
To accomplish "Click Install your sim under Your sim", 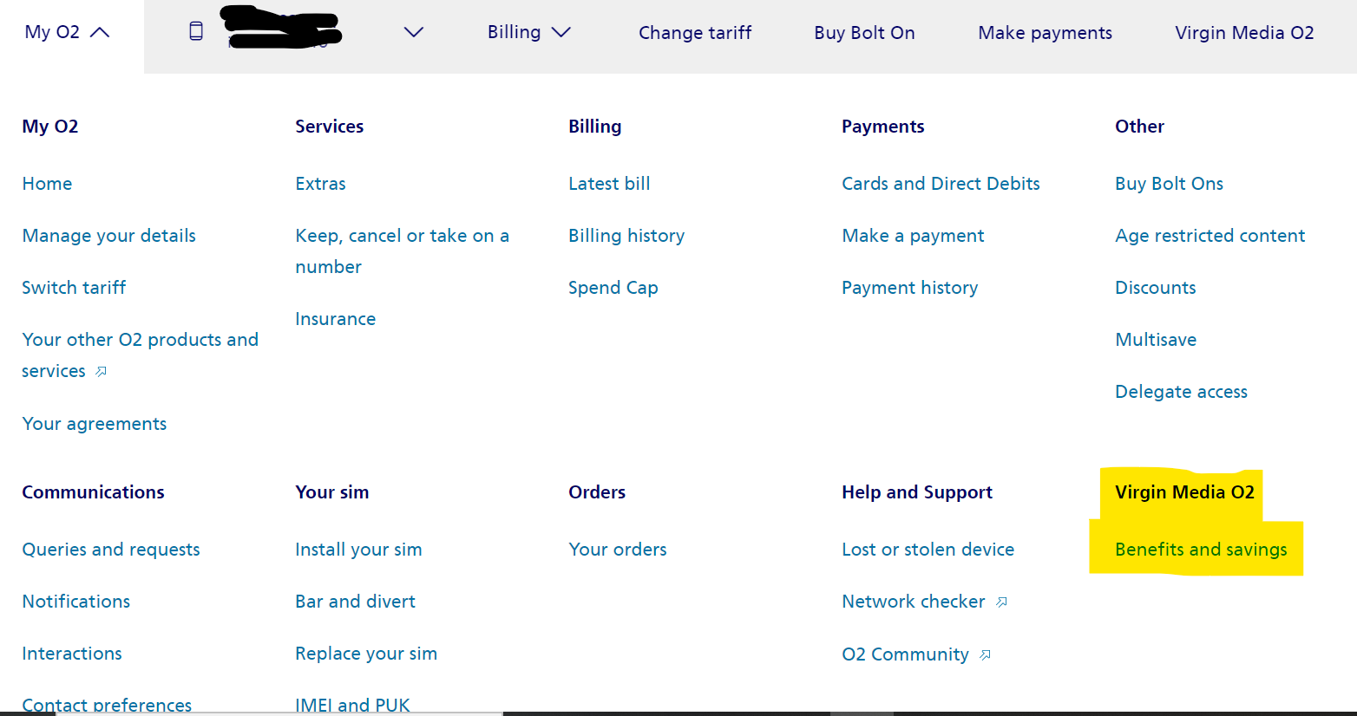I will 358,549.
